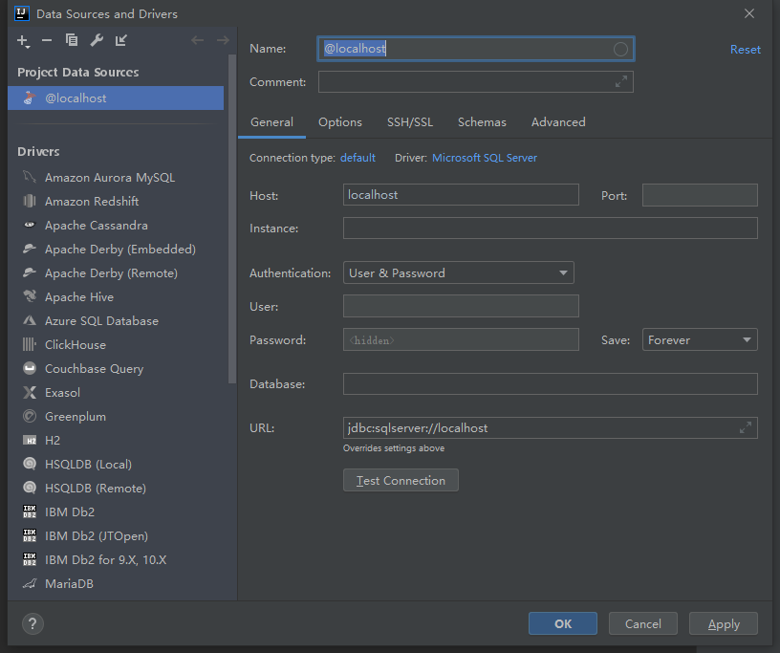The image size is (780, 653).
Task: Select Exasol driver icon
Action: coord(30,392)
